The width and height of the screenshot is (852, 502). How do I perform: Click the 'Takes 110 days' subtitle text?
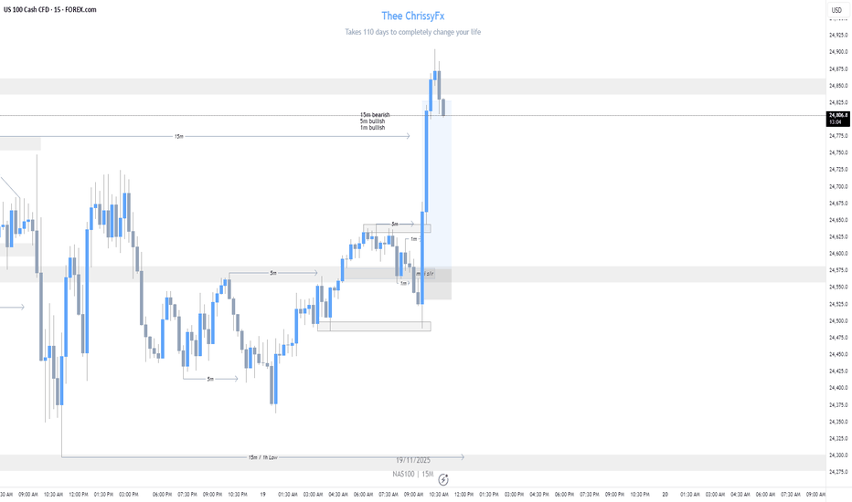413,32
